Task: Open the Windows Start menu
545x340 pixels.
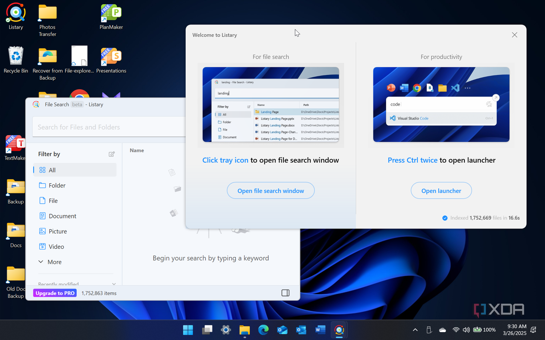Action: point(188,329)
